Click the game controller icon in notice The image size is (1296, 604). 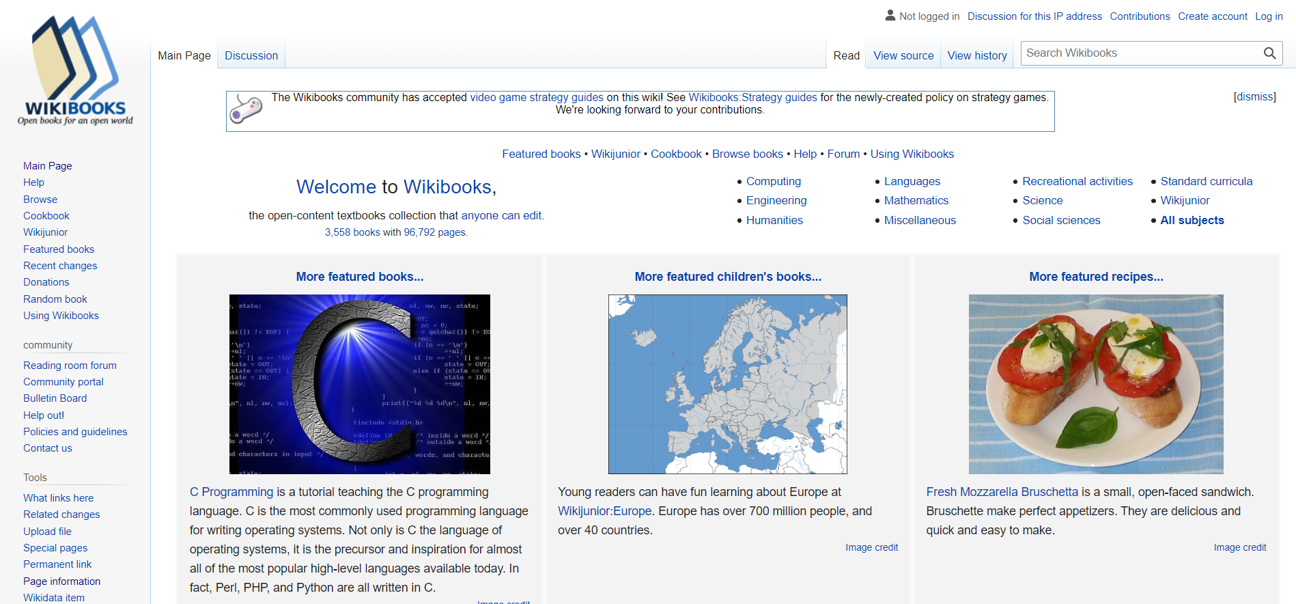[x=246, y=109]
